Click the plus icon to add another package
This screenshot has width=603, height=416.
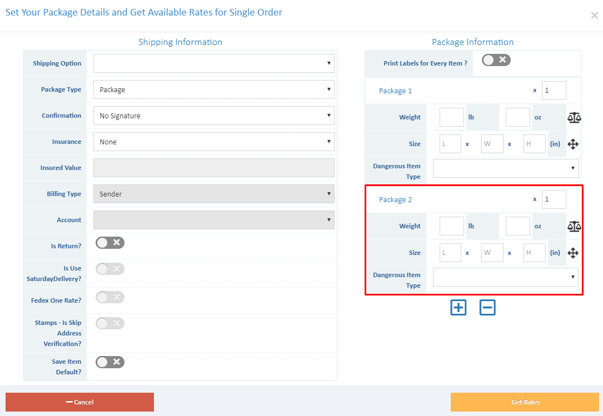[458, 307]
